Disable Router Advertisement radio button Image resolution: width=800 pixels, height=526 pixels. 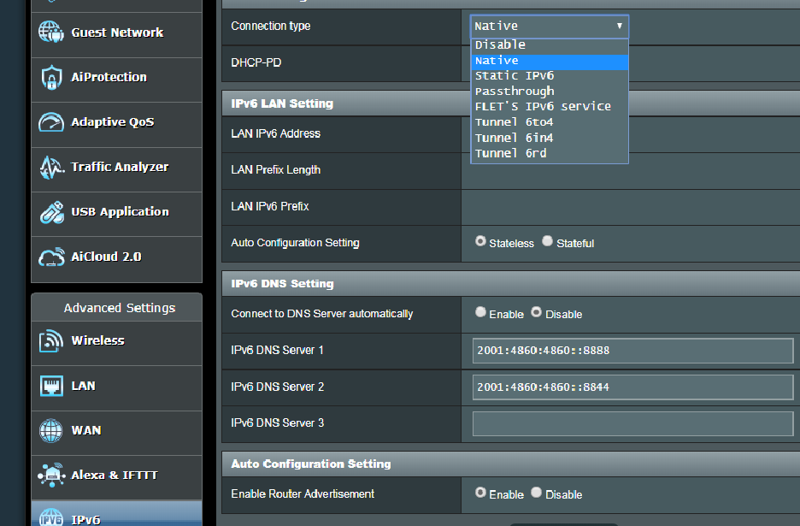pyautogui.click(x=536, y=493)
